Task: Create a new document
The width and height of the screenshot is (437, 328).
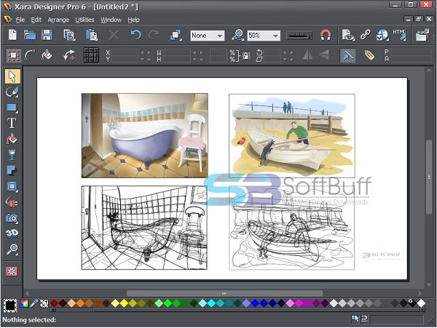Action: tap(12, 36)
